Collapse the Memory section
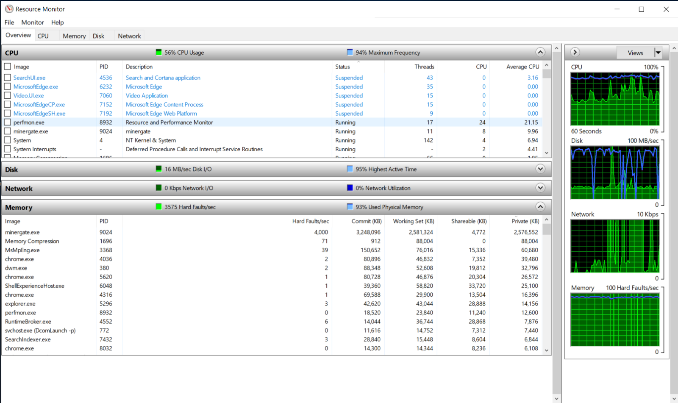The image size is (678, 403). 540,207
